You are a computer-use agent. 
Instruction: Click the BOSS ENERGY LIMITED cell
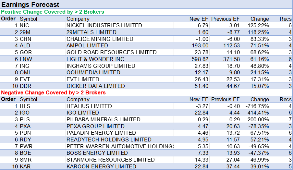point(97,153)
